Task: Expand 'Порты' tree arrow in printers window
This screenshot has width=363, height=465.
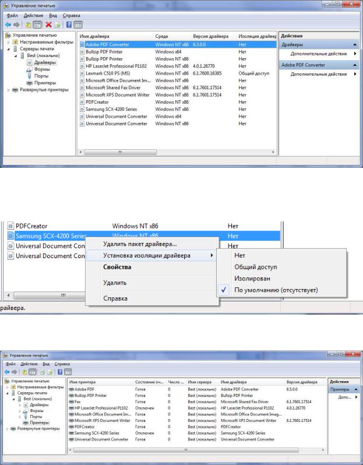Action: pos(20,417)
